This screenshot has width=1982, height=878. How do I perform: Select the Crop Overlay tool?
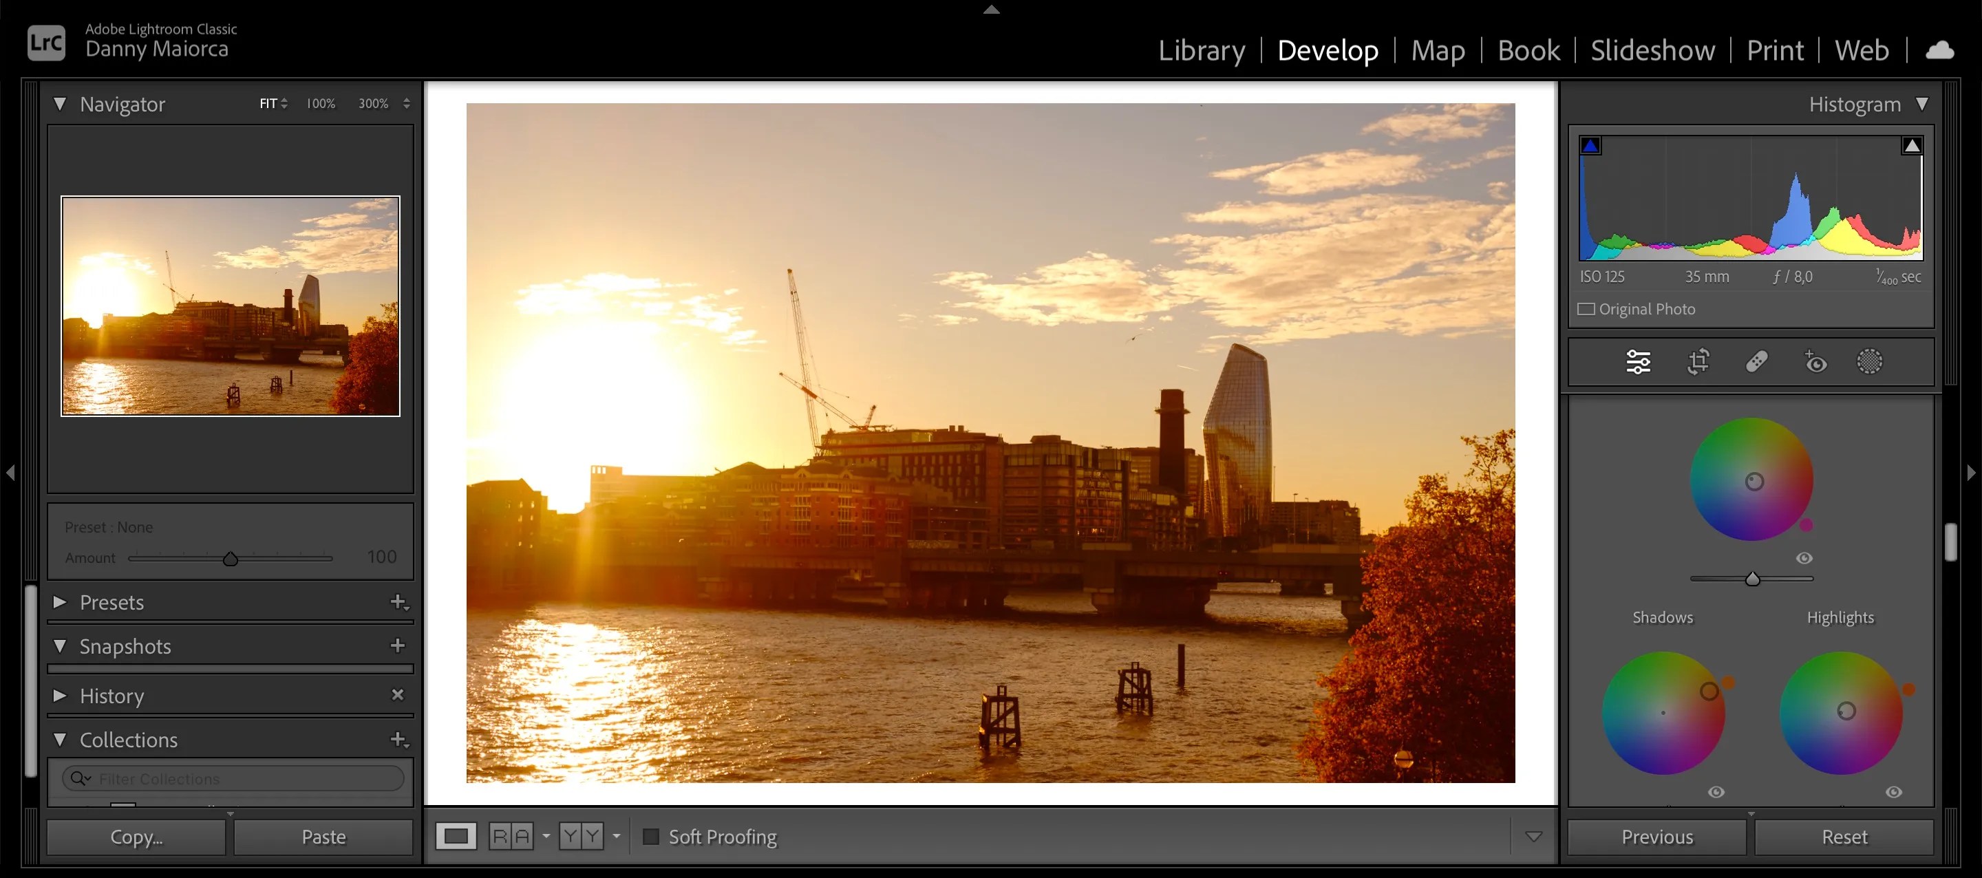click(1698, 362)
